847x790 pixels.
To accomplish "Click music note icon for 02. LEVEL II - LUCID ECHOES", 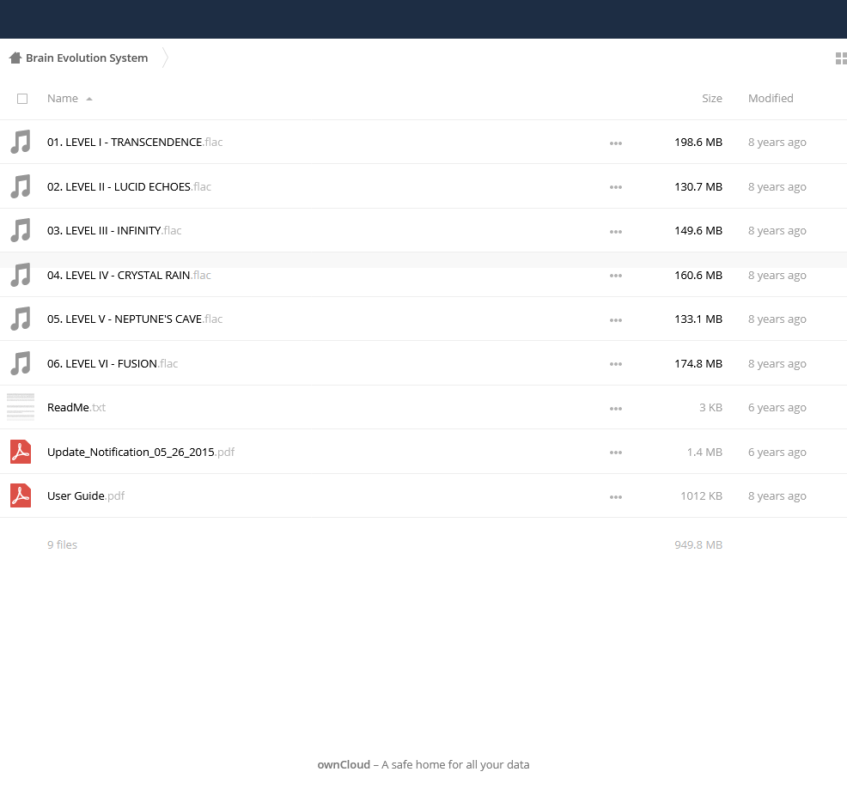I will click(x=21, y=186).
